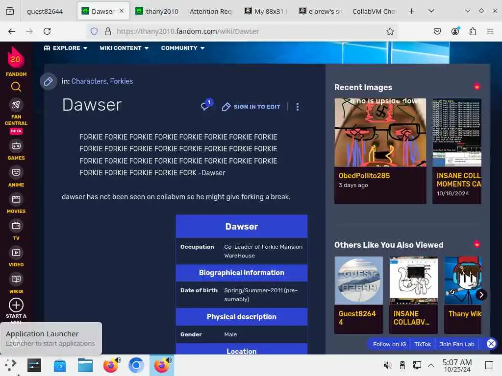Click the Start a Wiki plus icon
502x376 pixels.
coord(16,305)
